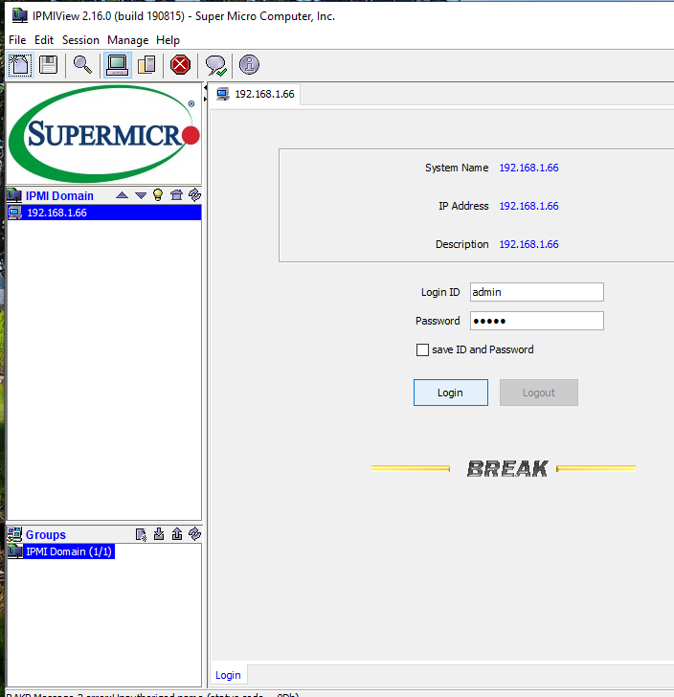Collapse the left panel splitter arrow
This screenshot has width=674, height=697.
tap(206, 88)
